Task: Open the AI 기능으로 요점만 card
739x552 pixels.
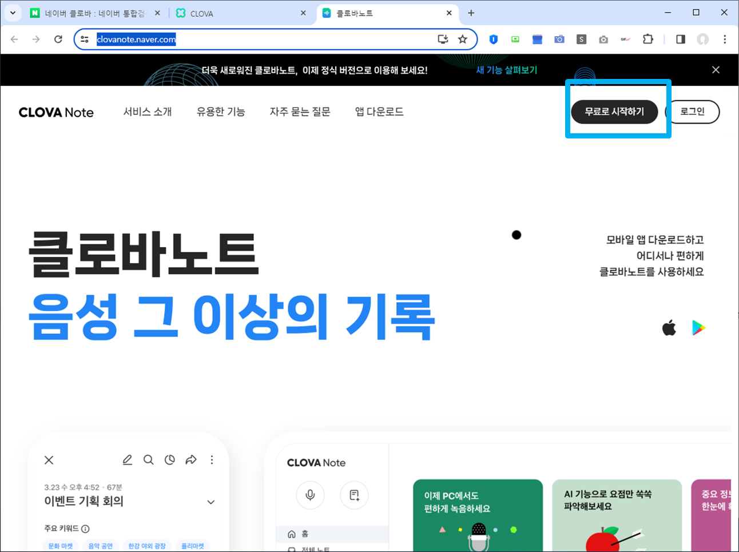Action: pyautogui.click(x=617, y=515)
